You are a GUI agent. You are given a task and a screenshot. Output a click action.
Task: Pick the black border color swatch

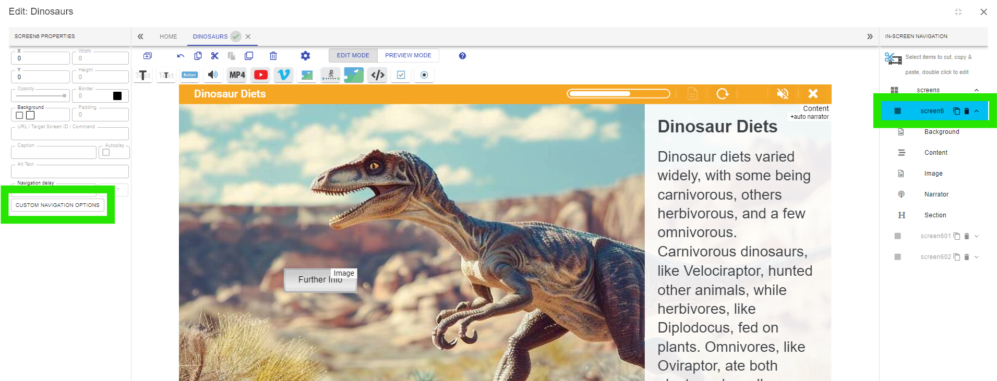click(x=117, y=96)
